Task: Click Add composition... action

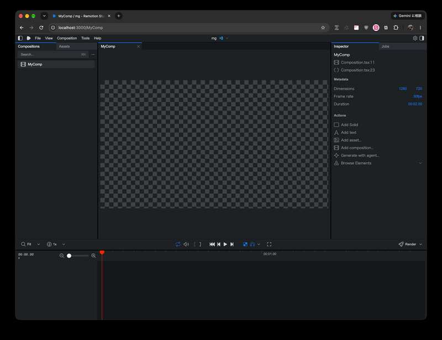Action: [357, 148]
